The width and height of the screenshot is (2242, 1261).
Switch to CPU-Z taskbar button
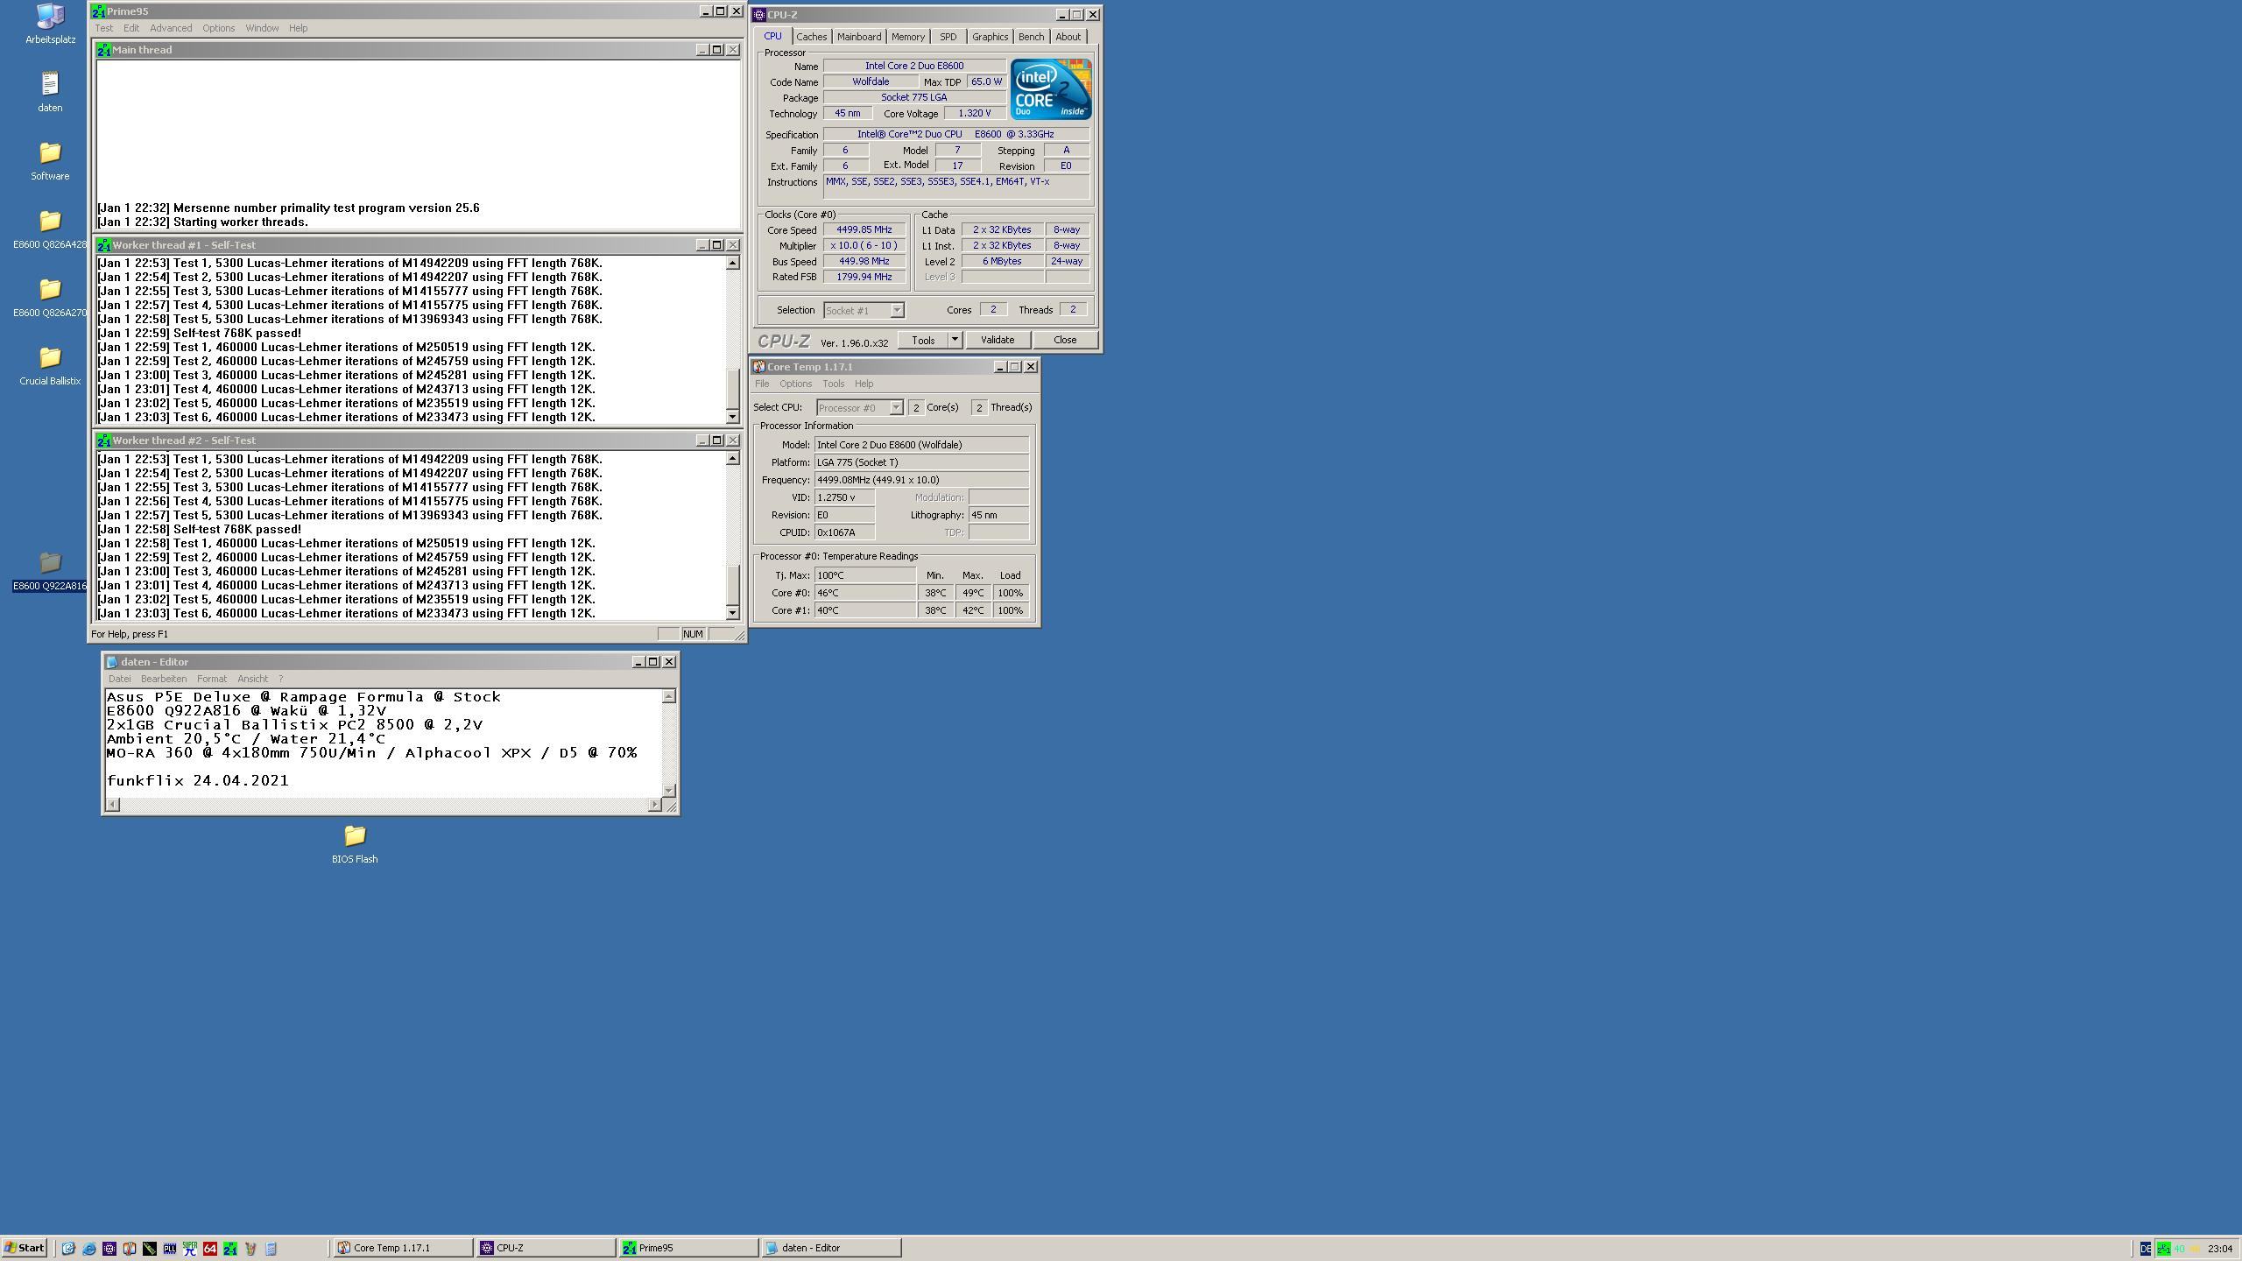point(546,1249)
